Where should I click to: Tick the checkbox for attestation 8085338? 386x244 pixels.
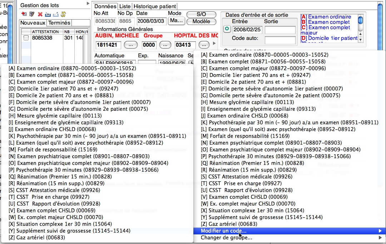pyautogui.click(x=26, y=38)
